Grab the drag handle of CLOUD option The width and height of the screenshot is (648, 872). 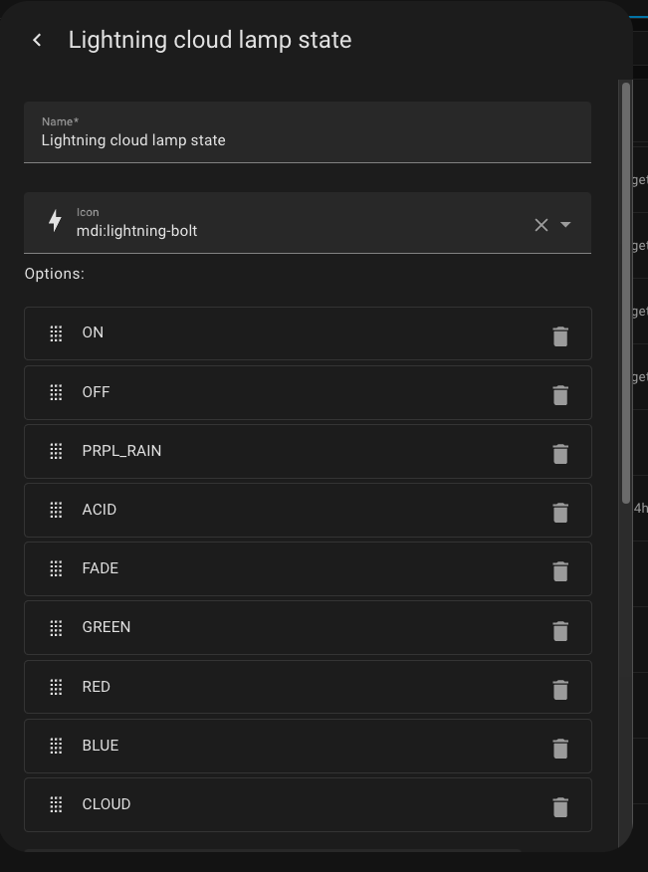point(56,804)
